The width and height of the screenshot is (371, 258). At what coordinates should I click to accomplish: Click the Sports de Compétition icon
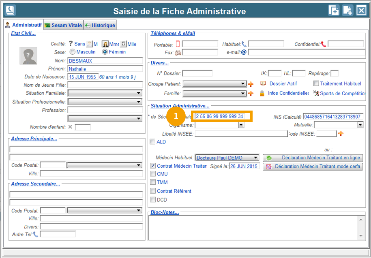click(316, 93)
